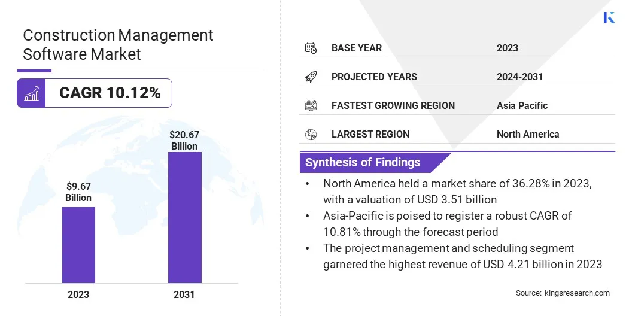Click the Construction Management Software Market title
632x316 pixels.
click(x=118, y=44)
